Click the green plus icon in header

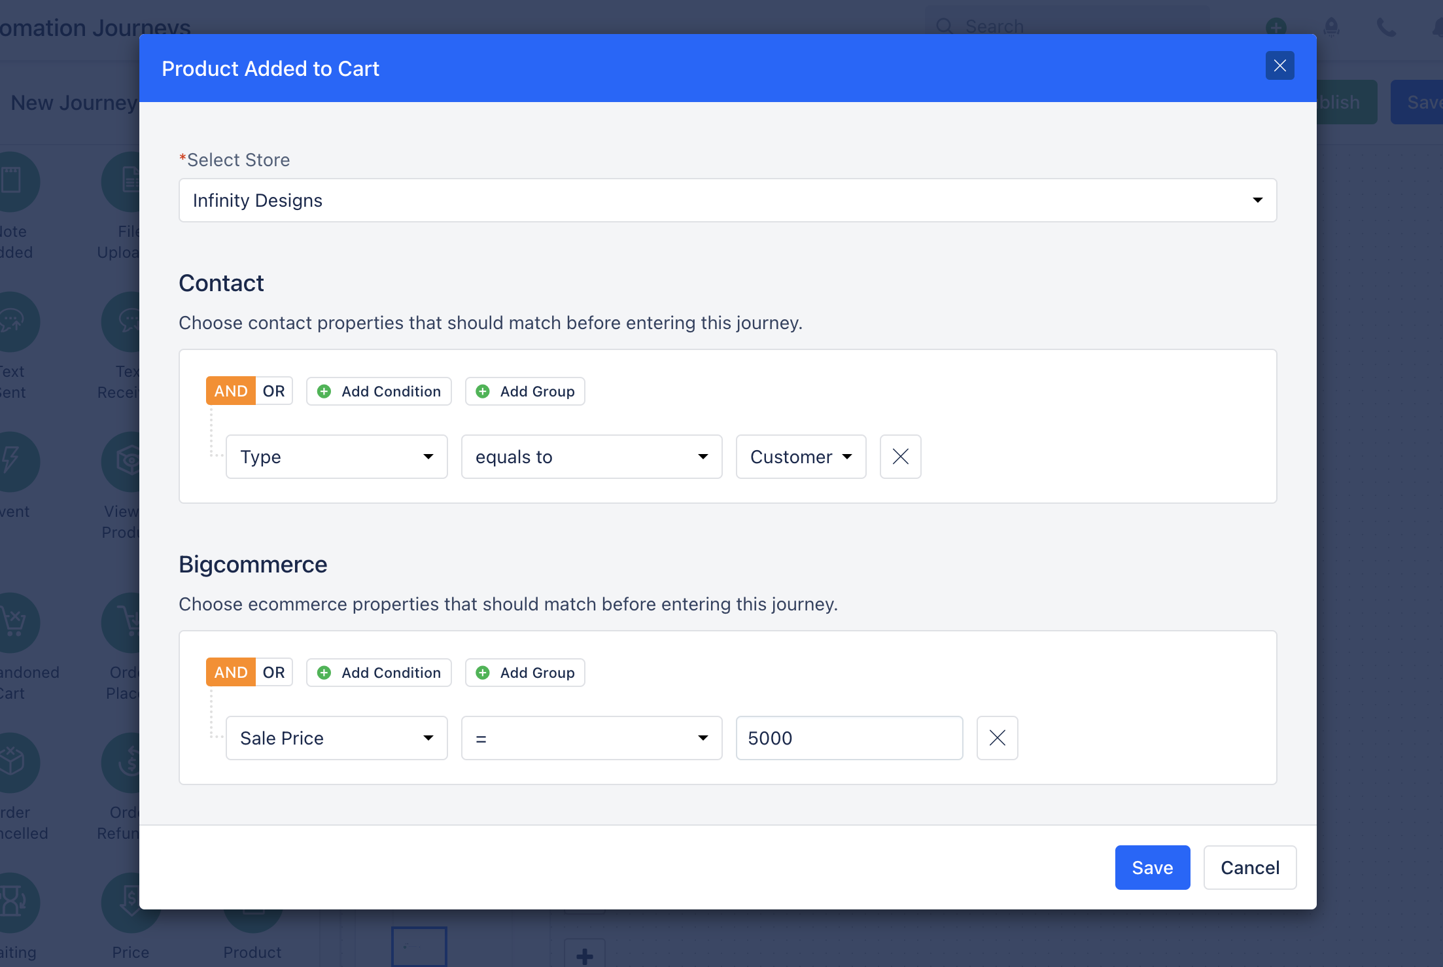tap(1276, 27)
